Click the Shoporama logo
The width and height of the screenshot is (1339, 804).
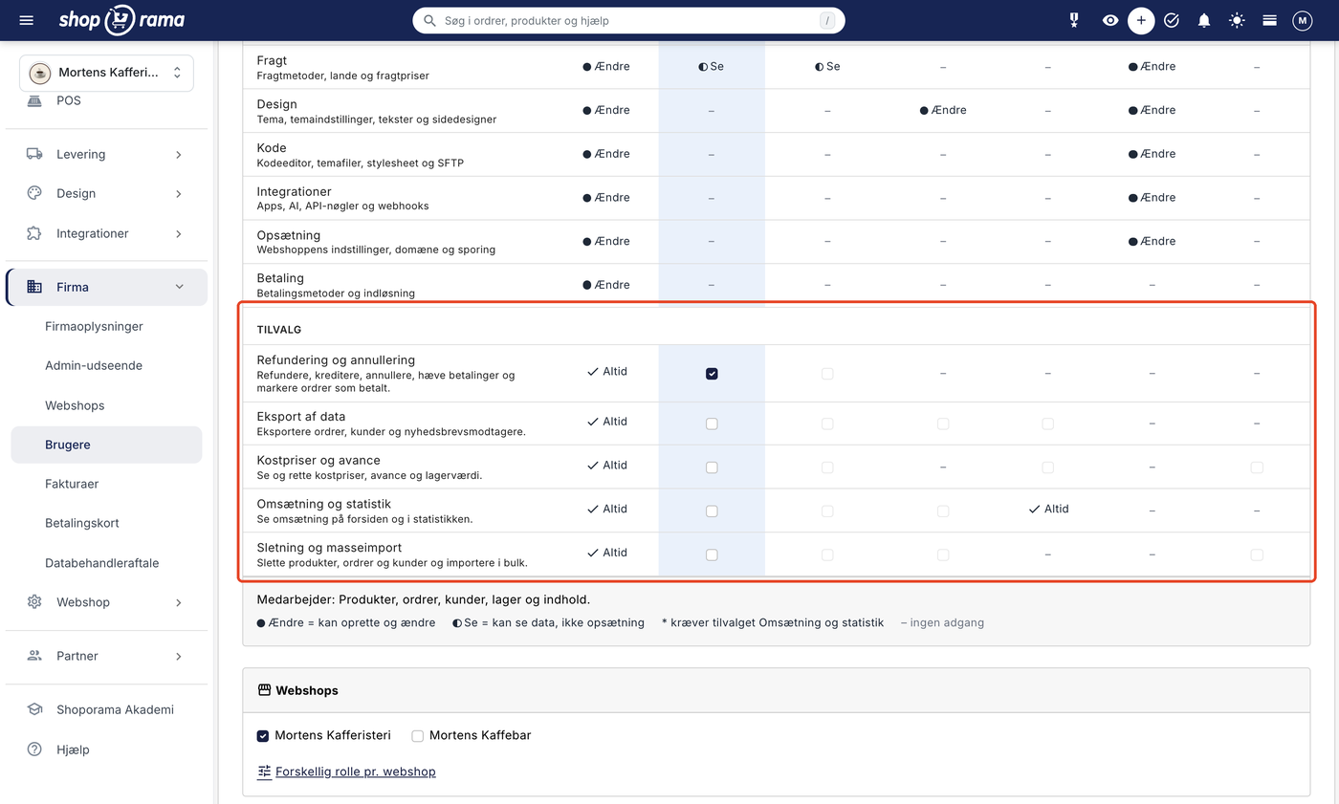(121, 20)
